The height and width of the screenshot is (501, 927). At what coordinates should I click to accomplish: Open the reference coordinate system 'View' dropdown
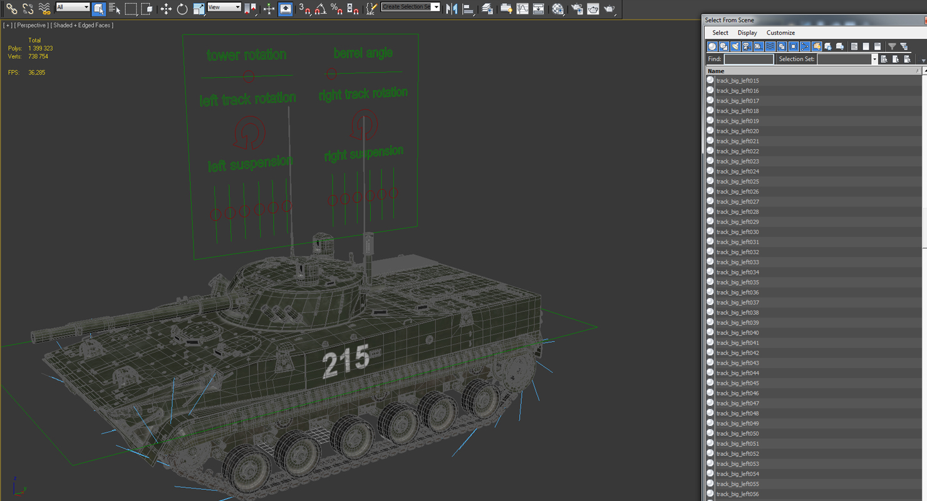pos(224,7)
